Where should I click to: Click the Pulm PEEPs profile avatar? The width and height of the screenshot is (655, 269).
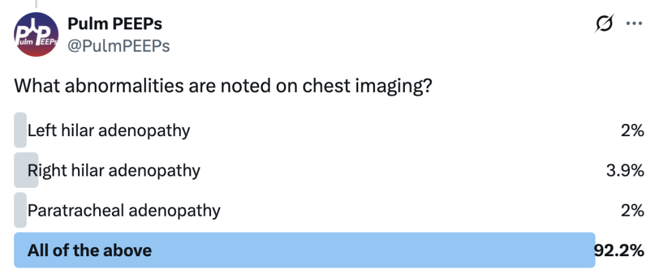36,35
